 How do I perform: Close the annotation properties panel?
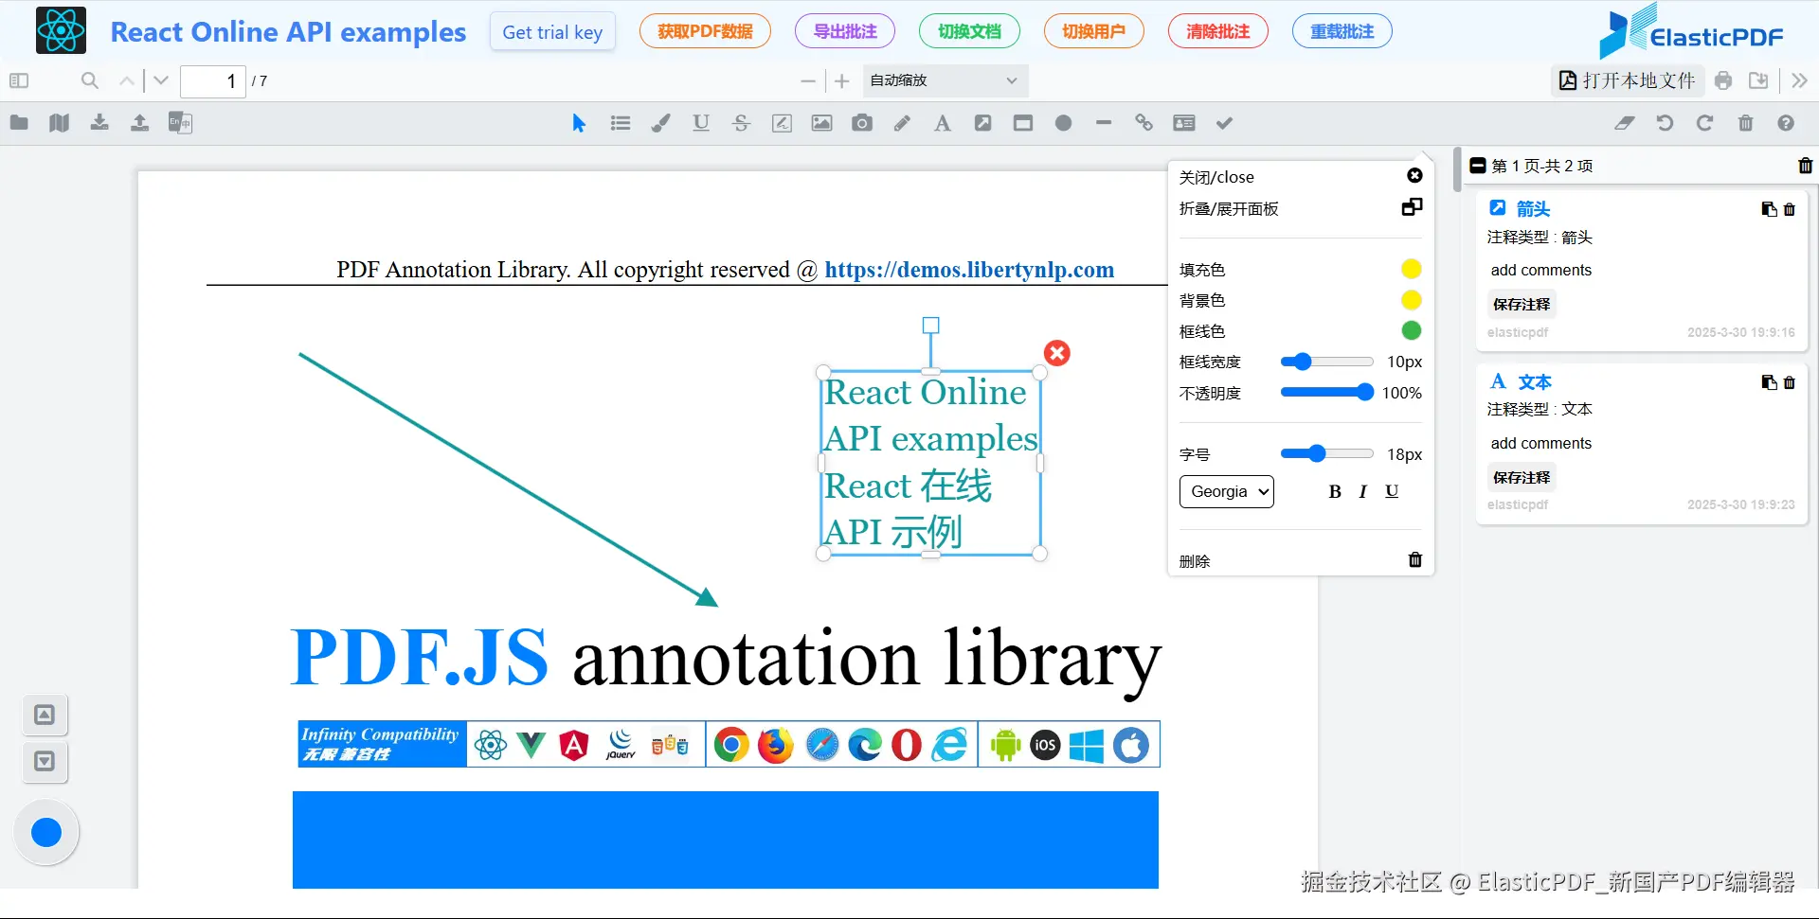pyautogui.click(x=1414, y=176)
